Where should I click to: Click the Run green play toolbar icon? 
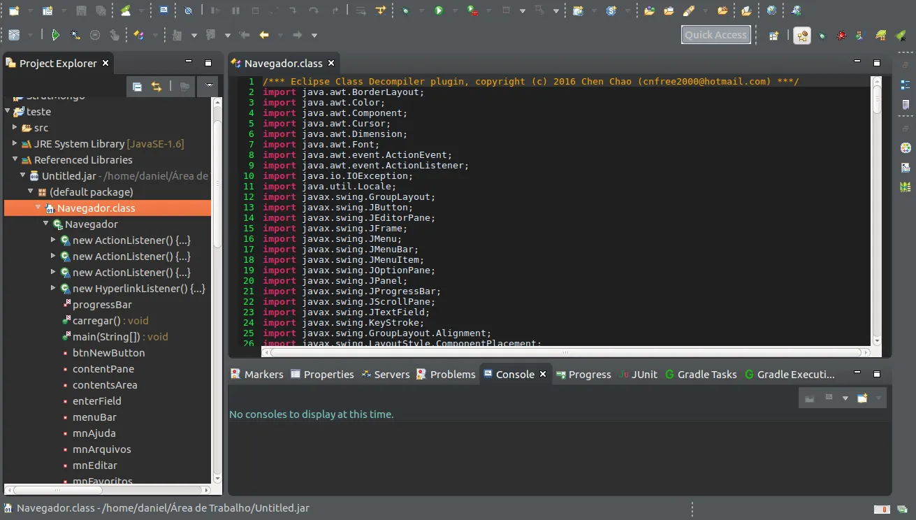[x=439, y=10]
